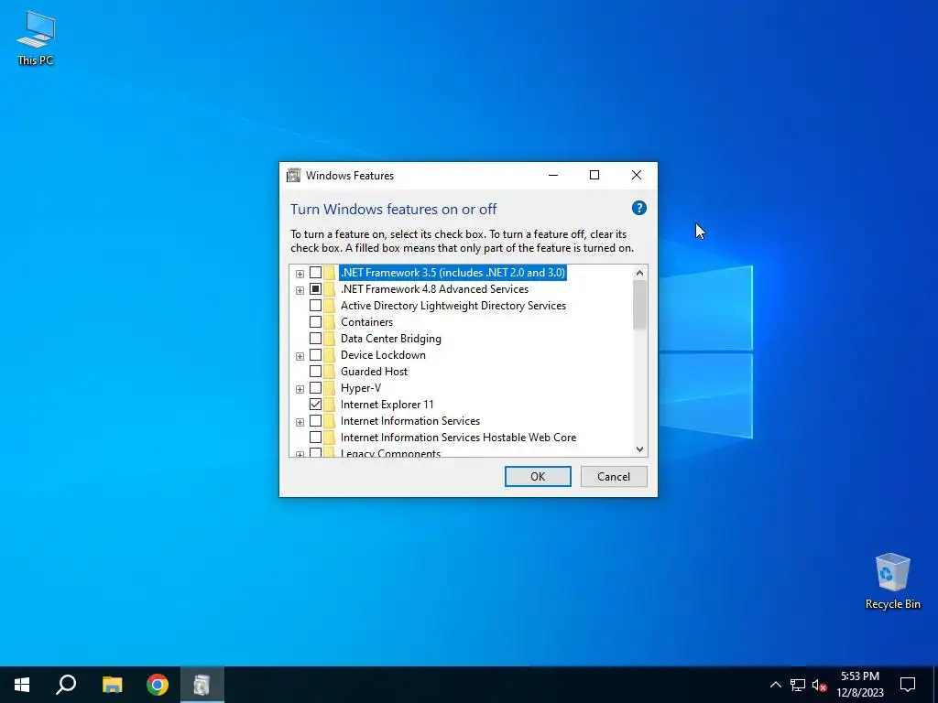Click the folder icon beside Containers
The height and width of the screenshot is (703, 938).
tap(329, 321)
